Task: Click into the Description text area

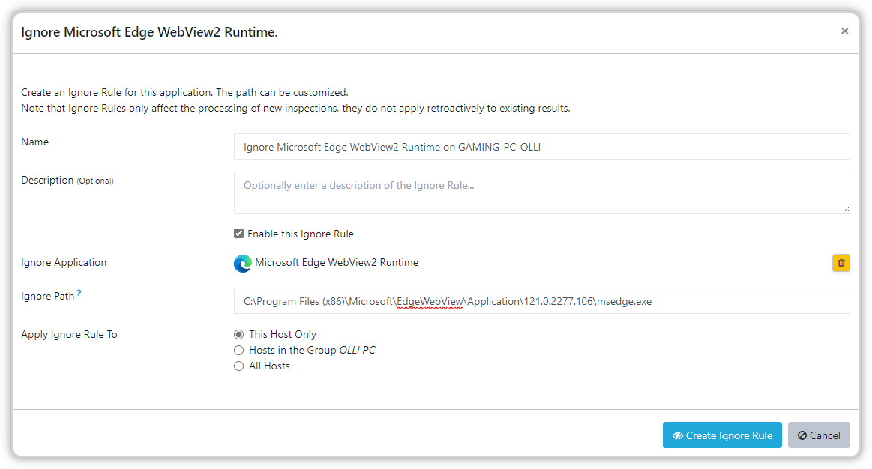Action: pos(541,193)
